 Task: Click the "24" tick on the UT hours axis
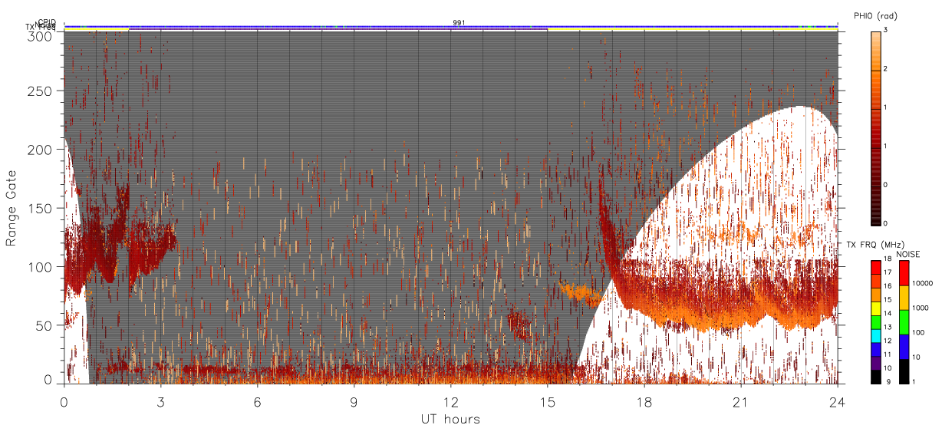[x=838, y=401]
